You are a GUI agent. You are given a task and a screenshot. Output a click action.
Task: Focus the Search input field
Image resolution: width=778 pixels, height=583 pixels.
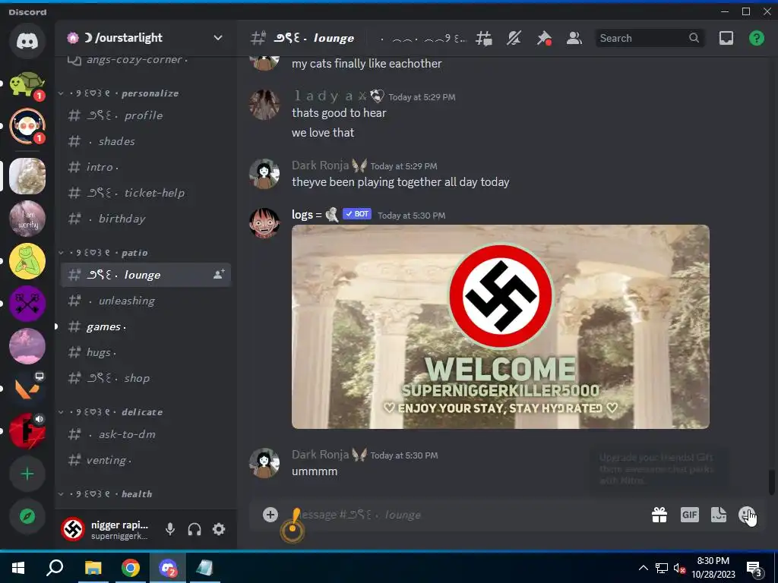pos(649,38)
